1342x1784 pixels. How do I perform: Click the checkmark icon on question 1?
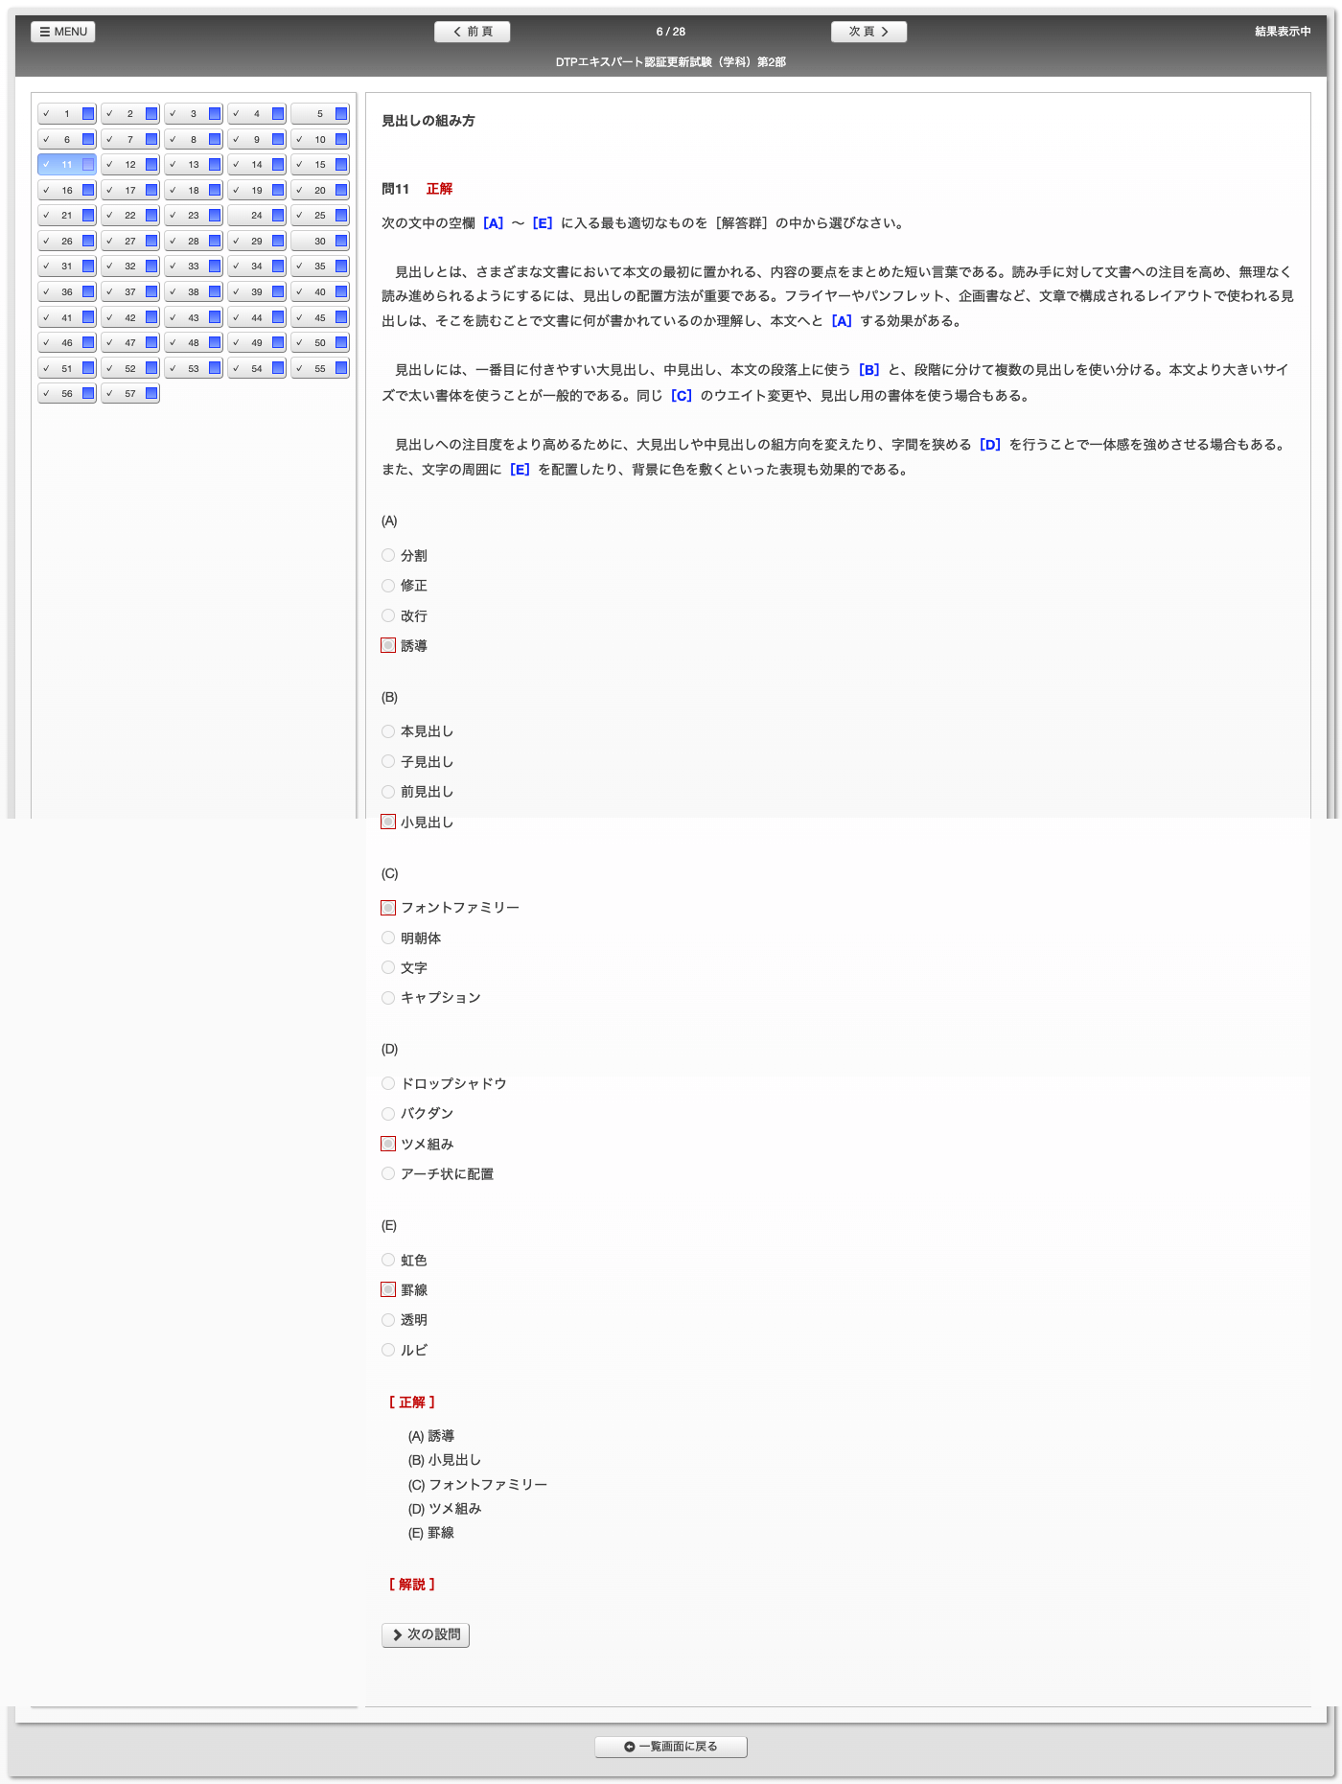coord(46,114)
